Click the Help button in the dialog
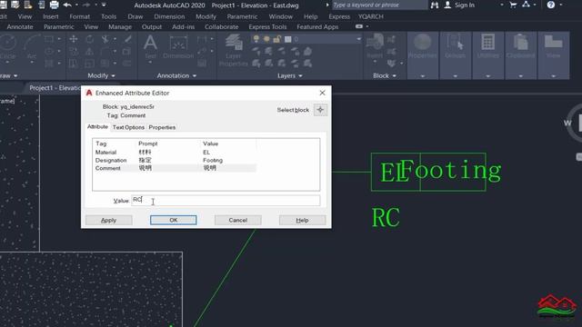Screen dimensions: 582x327 [x=303, y=220]
